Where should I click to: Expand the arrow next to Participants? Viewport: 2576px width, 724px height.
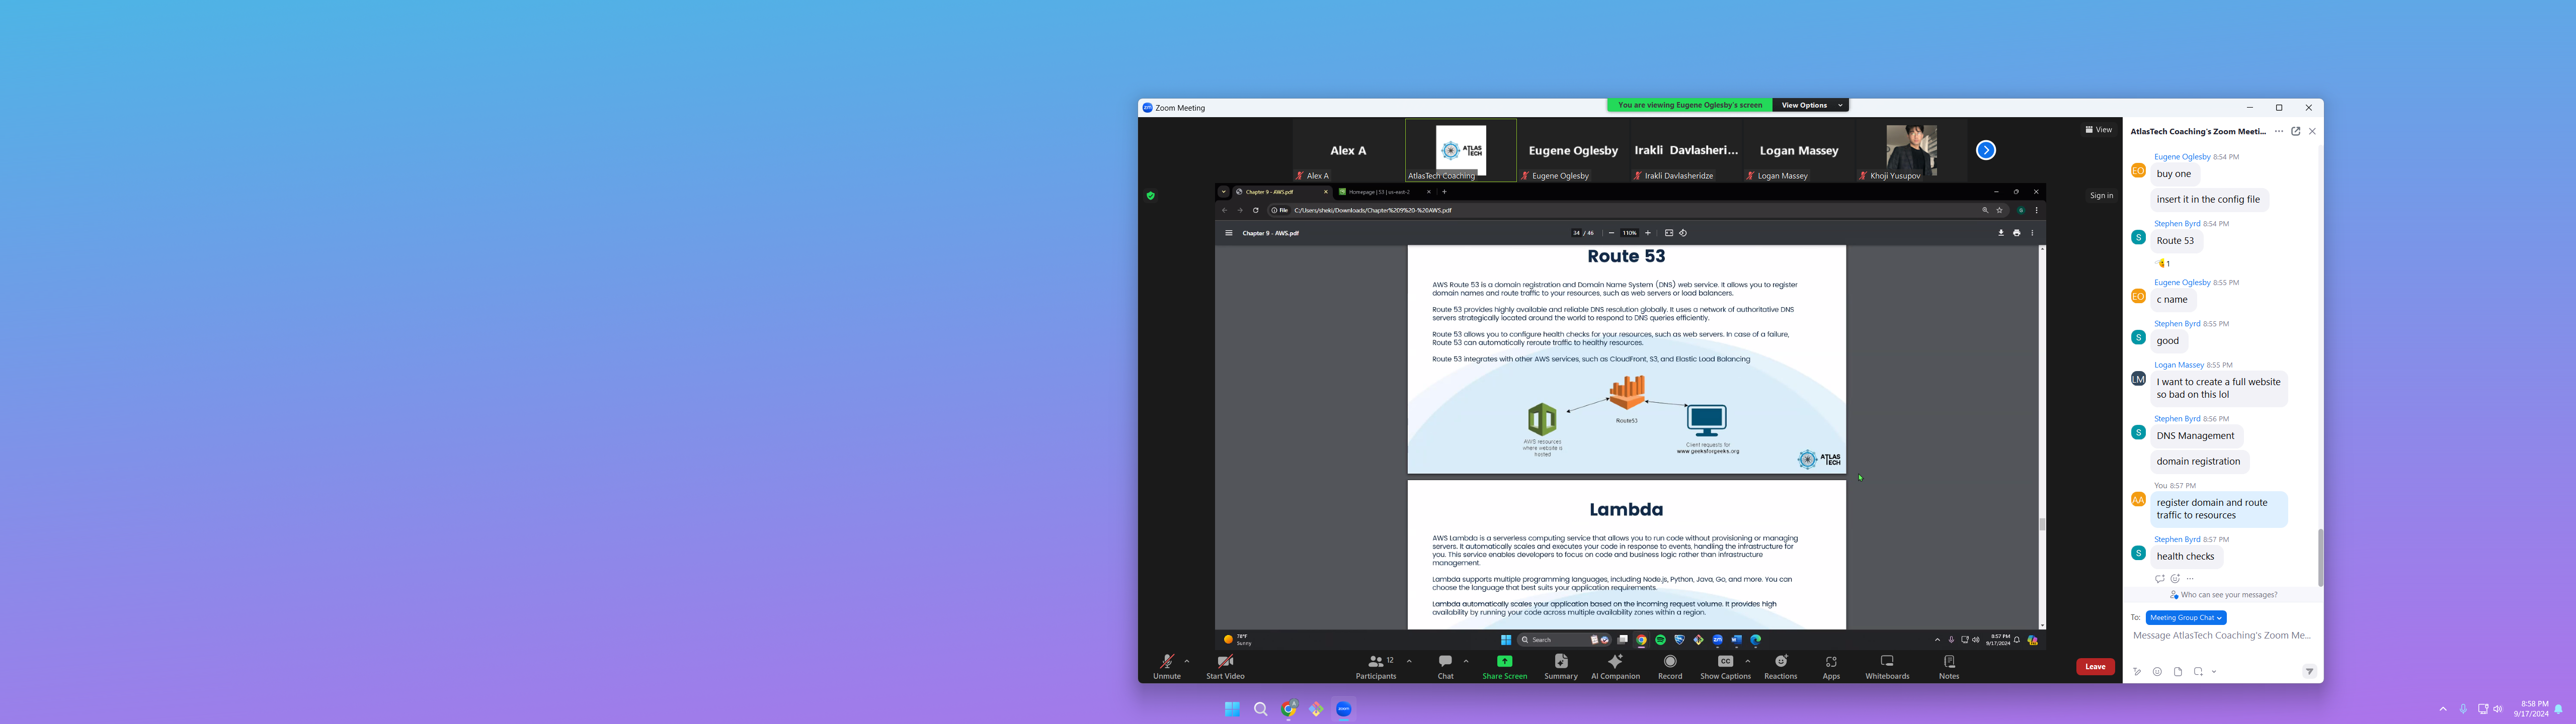pos(1409,661)
